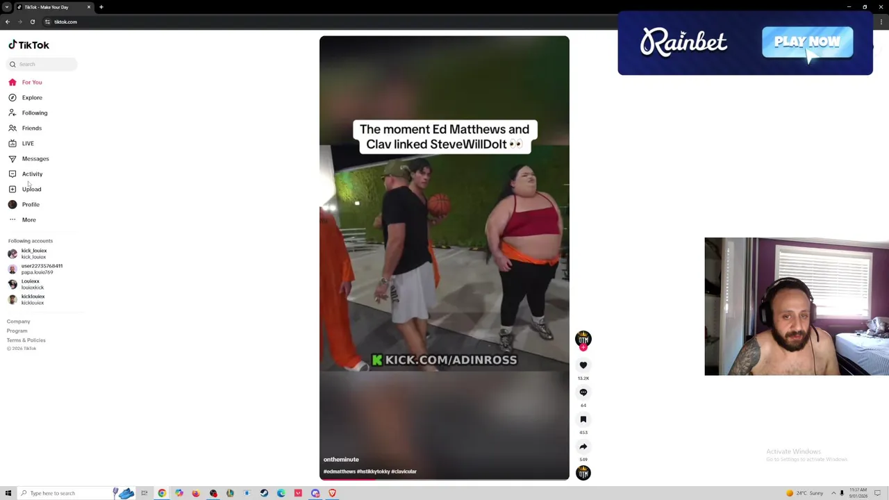Screen dimensions: 889x500
Task: Click the #edmatthews hashtag
Action: [339, 472]
